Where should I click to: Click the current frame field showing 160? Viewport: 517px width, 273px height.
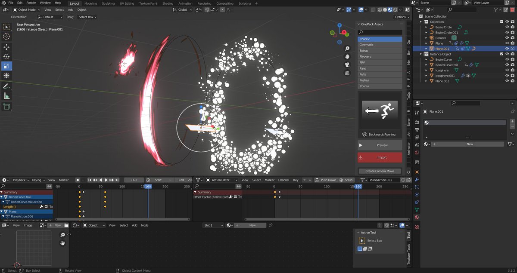pos(134,180)
